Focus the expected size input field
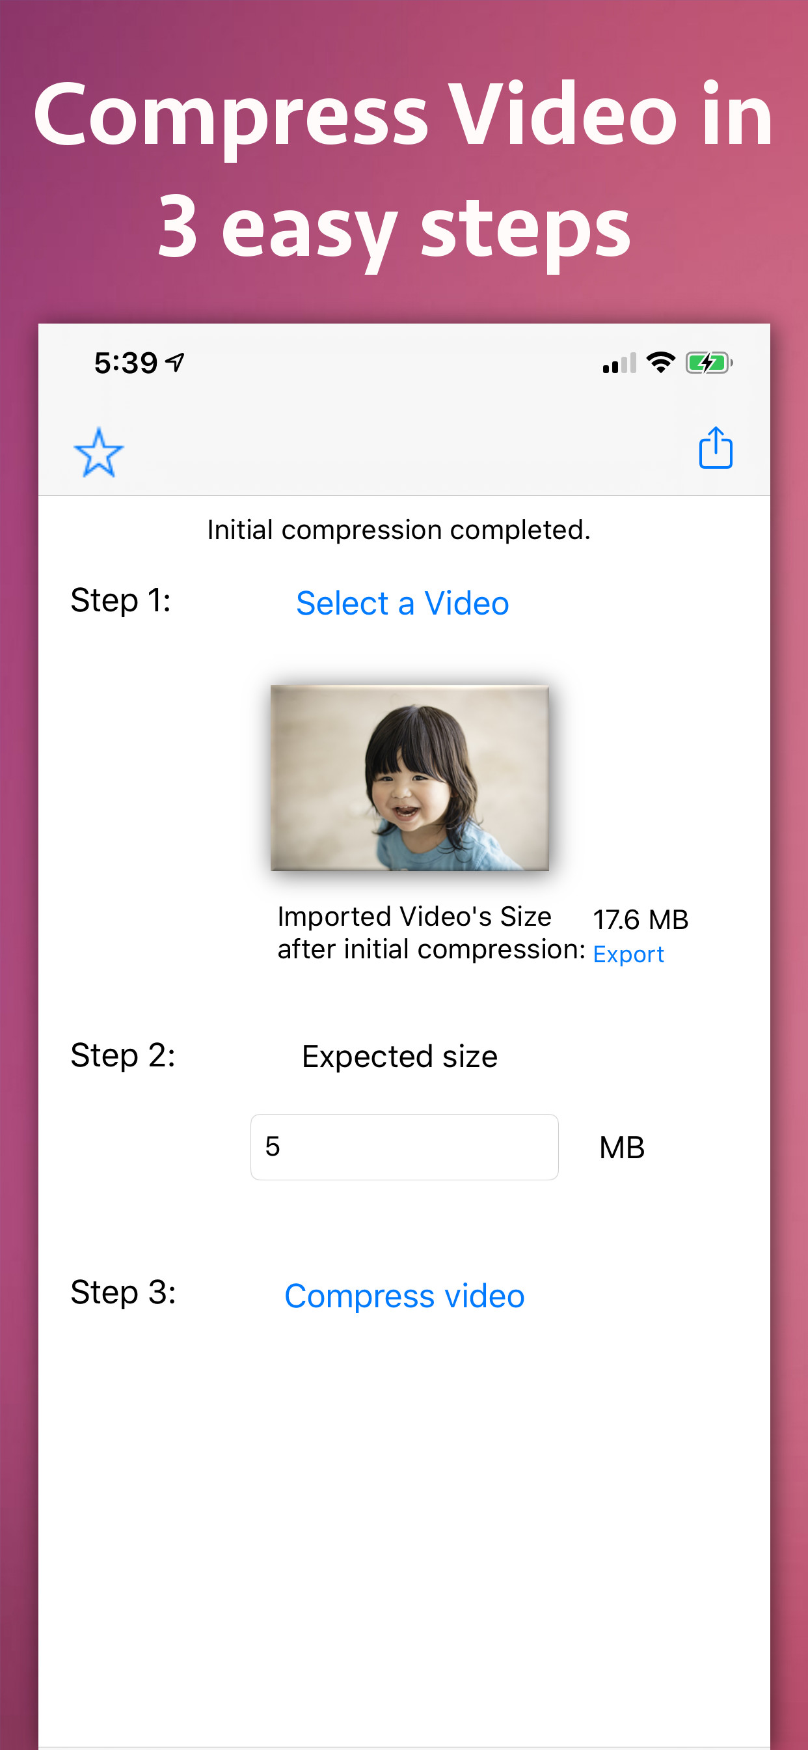The width and height of the screenshot is (808, 1750). click(x=404, y=1146)
